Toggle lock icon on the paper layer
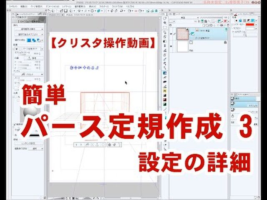This screenshot has height=200, width=267. 225,42
